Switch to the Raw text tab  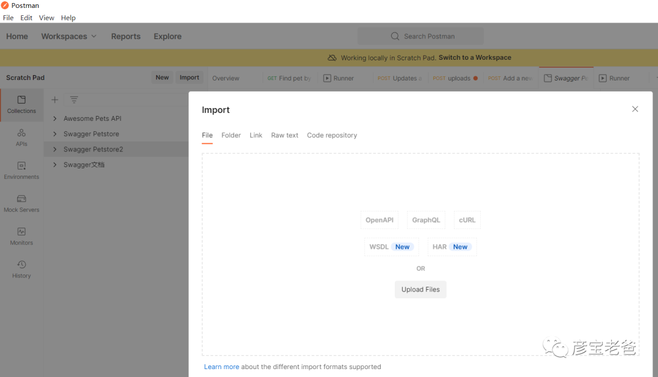click(x=285, y=135)
